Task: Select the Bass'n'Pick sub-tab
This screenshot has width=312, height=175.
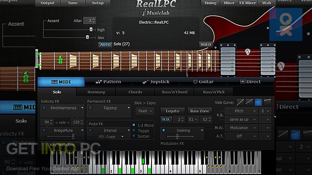Action: 214,92
